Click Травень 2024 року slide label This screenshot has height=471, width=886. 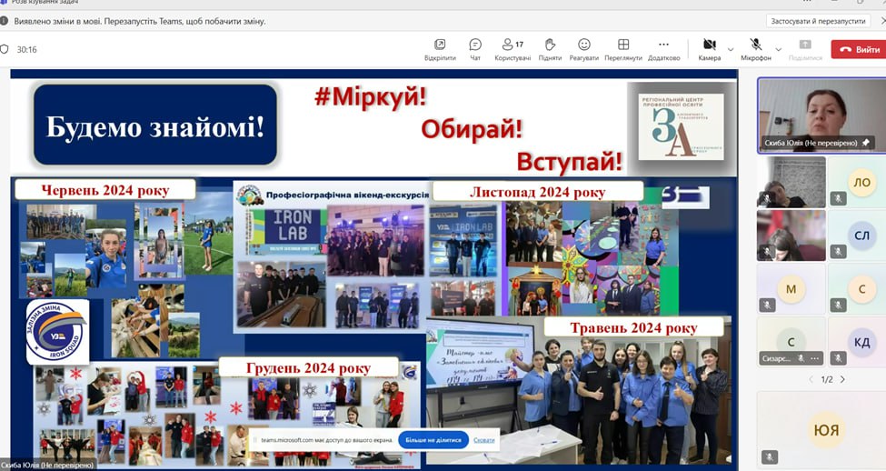coord(633,327)
